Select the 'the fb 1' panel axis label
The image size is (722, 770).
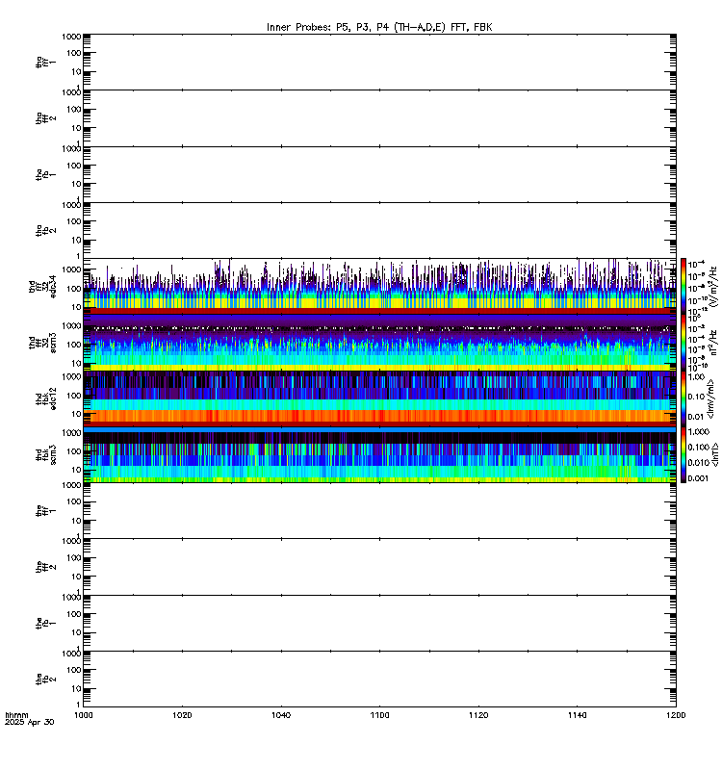[45, 623]
